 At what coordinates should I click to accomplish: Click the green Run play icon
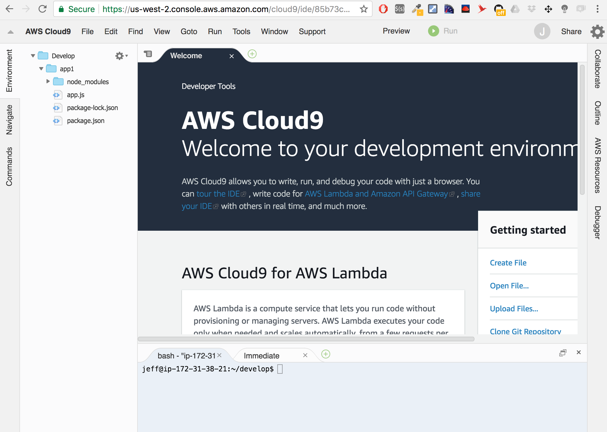[x=433, y=31]
